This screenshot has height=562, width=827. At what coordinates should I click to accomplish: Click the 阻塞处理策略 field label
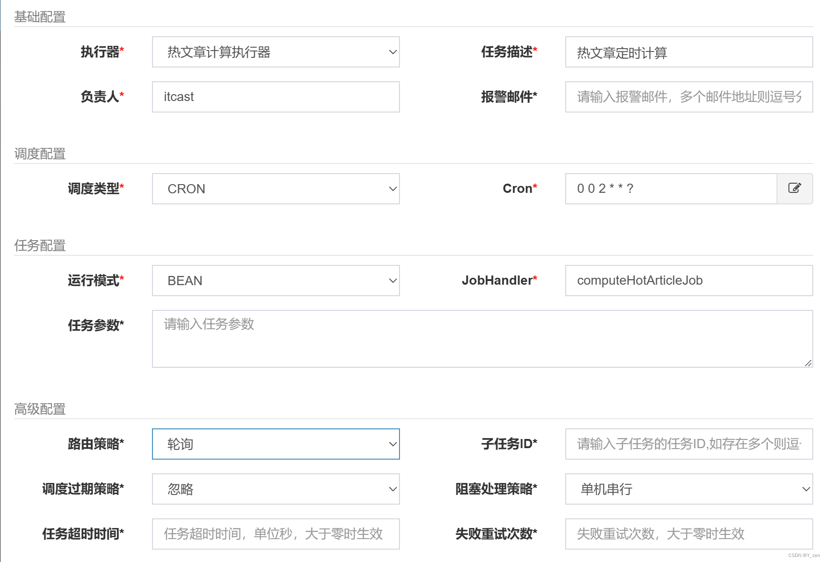coord(496,489)
